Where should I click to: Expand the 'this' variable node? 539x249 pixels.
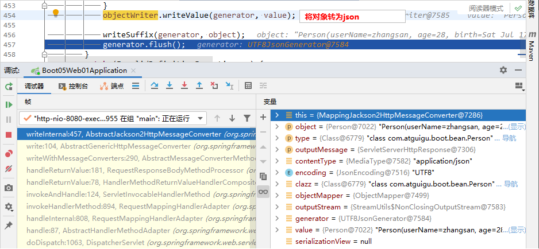[x=277, y=115]
